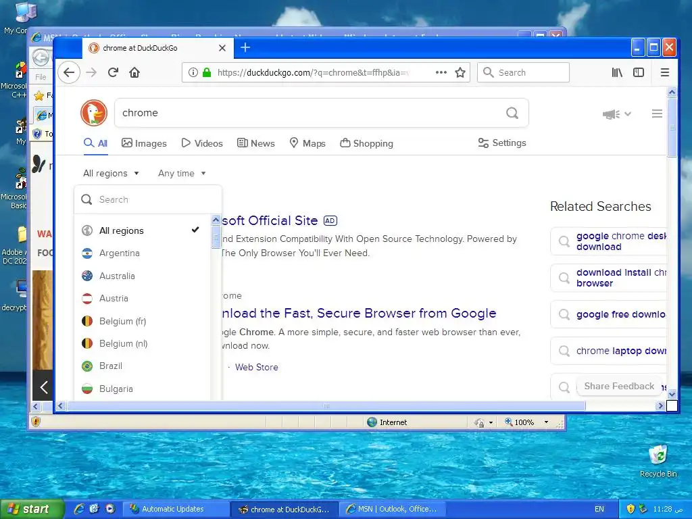The width and height of the screenshot is (692, 519).
Task: Click region list scroll up arrow
Action: 216,220
